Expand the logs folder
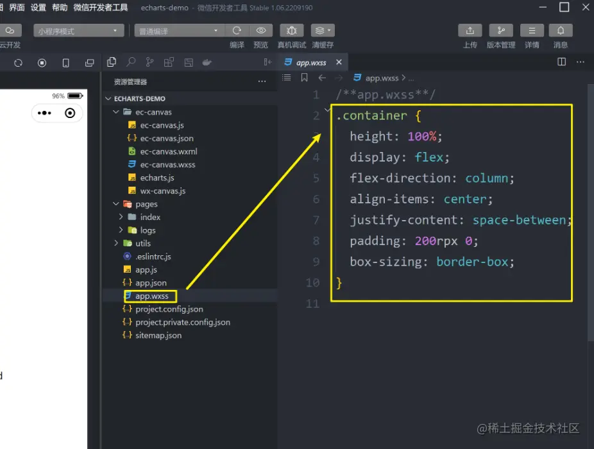 click(x=121, y=230)
